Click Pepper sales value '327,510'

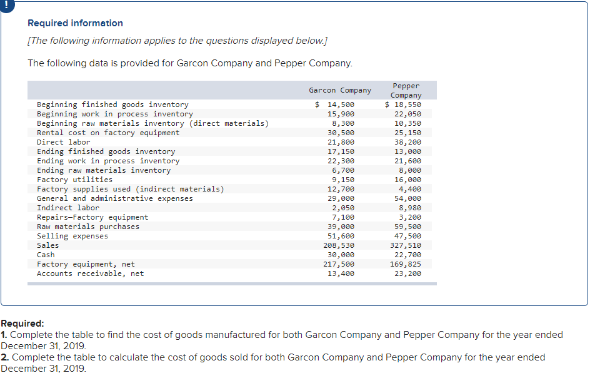point(405,245)
